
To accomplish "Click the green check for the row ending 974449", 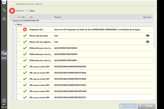I will pyautogui.click(x=25, y=91).
